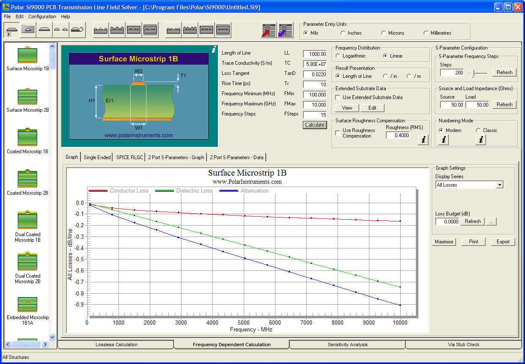Click the two-small-traces structure filter icon

click(x=61, y=30)
